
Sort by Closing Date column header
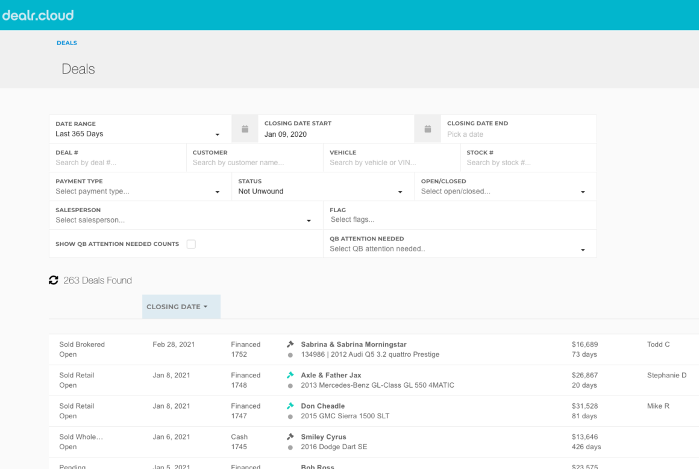point(181,307)
